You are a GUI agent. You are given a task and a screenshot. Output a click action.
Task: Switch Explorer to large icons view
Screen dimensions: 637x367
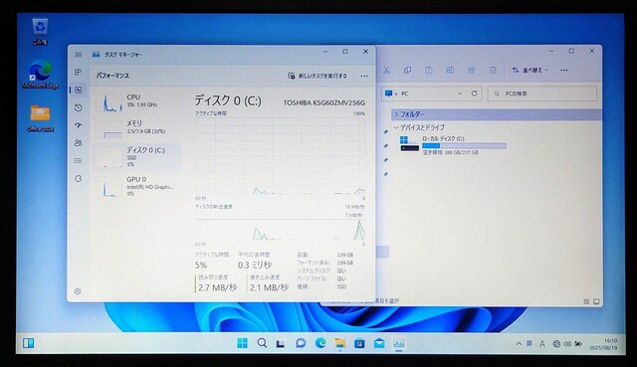click(596, 301)
